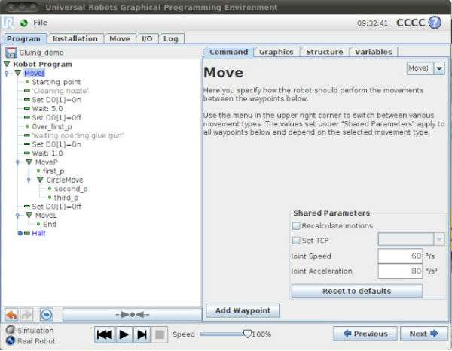Open the Graphics tab

[x=276, y=52]
